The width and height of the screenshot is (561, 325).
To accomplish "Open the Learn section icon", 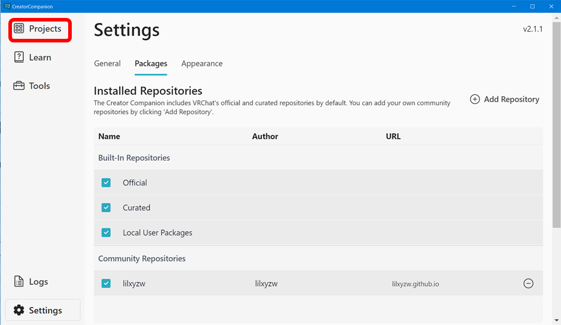I will [19, 57].
